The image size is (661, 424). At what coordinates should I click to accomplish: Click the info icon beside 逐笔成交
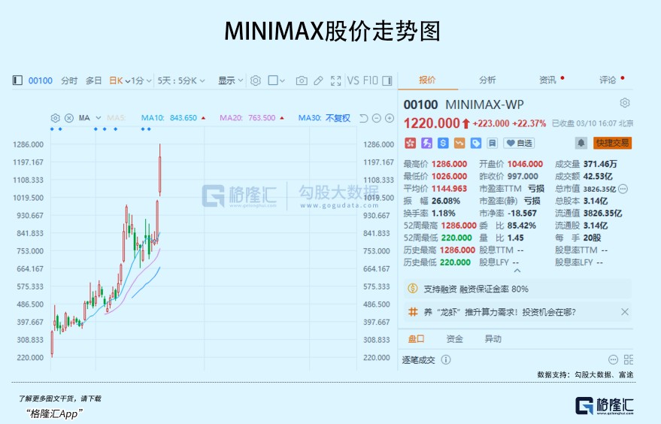[446, 360]
